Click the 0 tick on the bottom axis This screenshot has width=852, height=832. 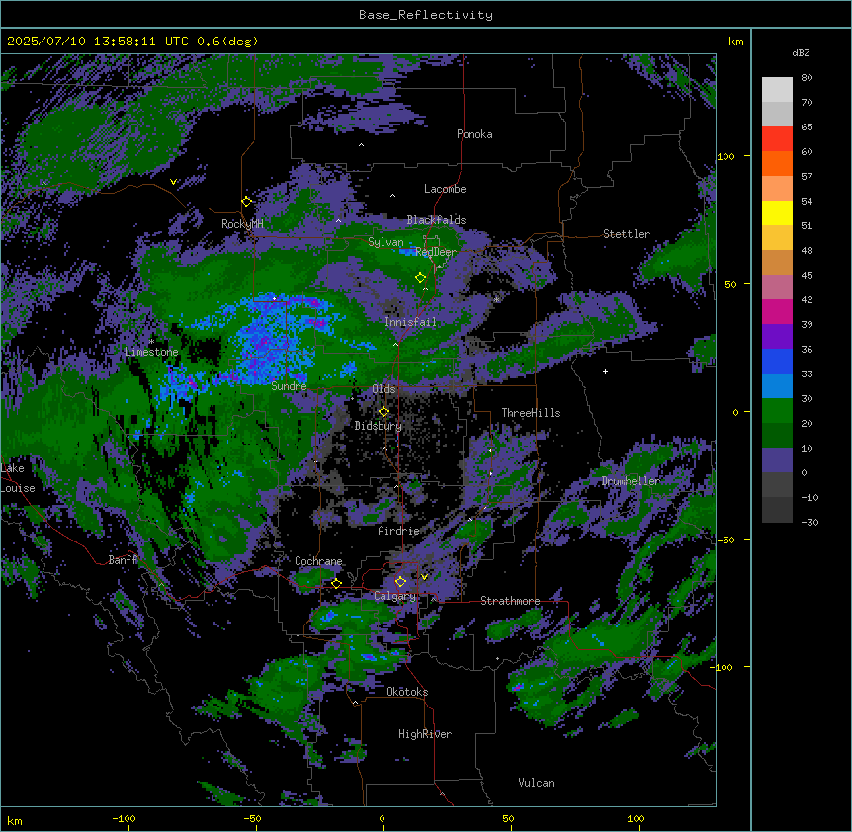382,818
